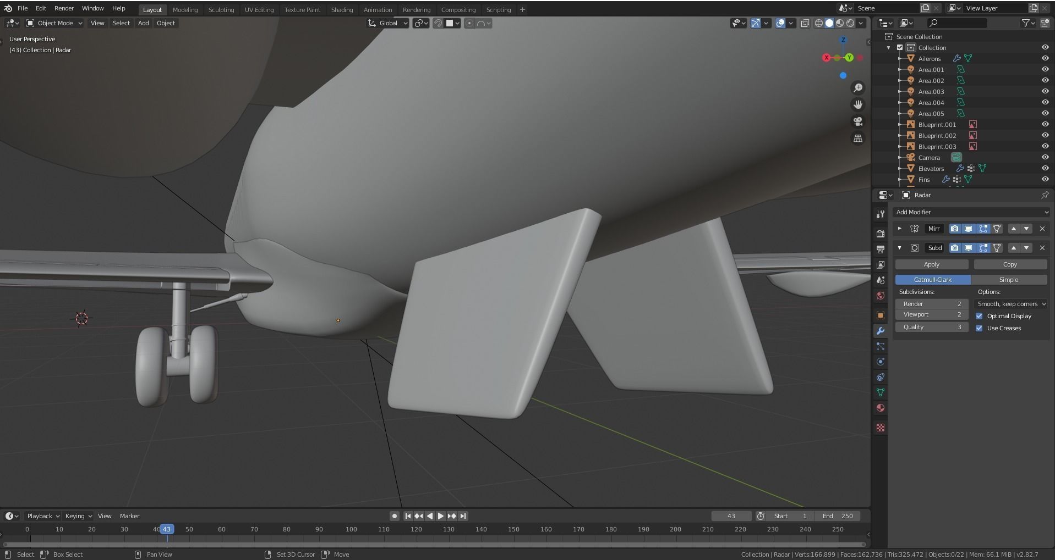Collapse the Collection tree in outliner
Screen dimensions: 1055x560
tap(888, 48)
